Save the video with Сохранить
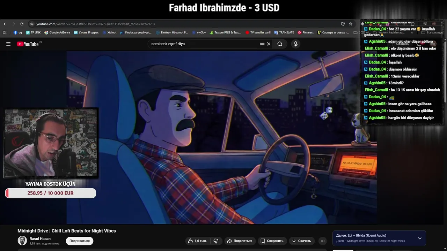The image size is (447, 251). (x=272, y=241)
